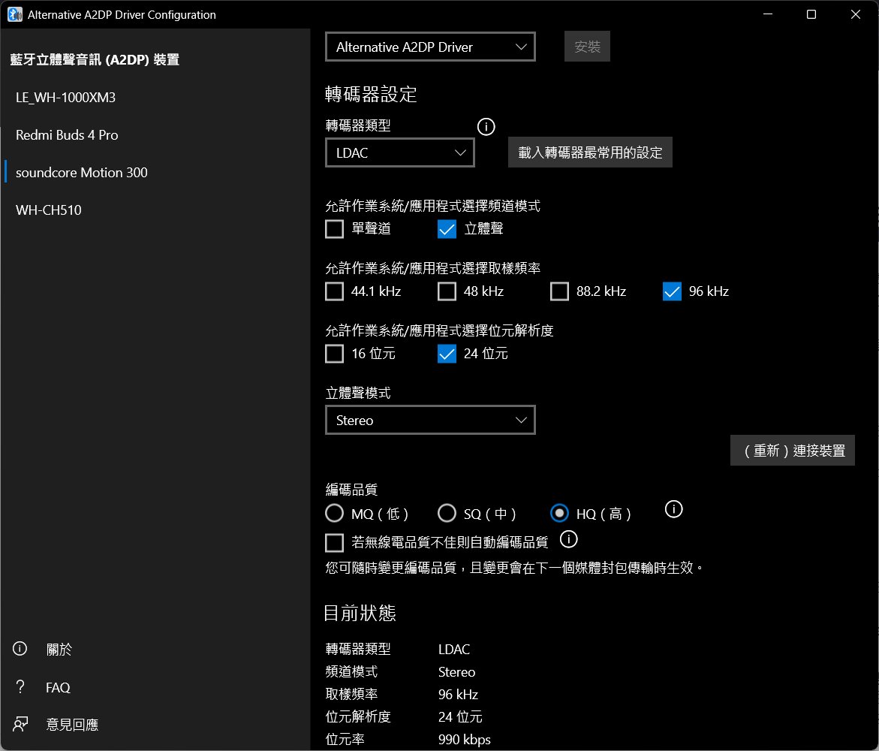
Task: Click the info icon next to HQ quality
Action: coord(673,509)
